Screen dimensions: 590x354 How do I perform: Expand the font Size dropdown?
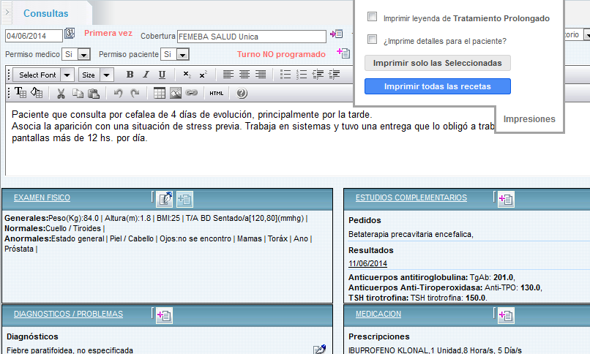[96, 75]
